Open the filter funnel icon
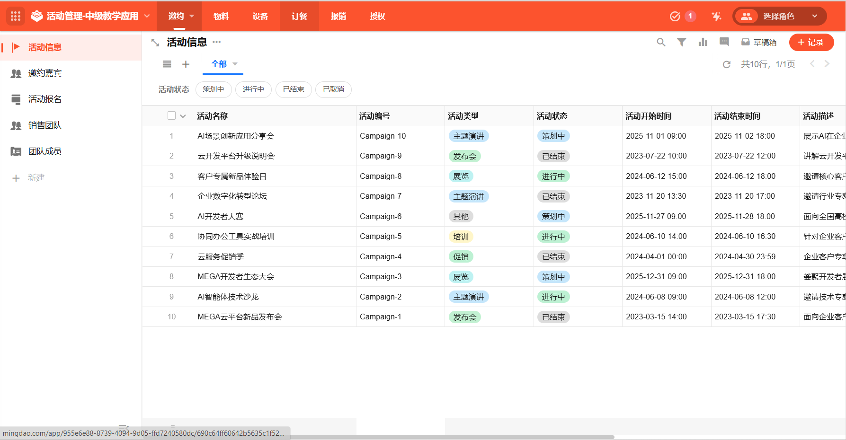The image size is (846, 440). pyautogui.click(x=681, y=42)
